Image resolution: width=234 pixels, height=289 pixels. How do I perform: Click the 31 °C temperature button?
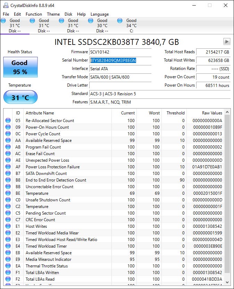click(20, 97)
